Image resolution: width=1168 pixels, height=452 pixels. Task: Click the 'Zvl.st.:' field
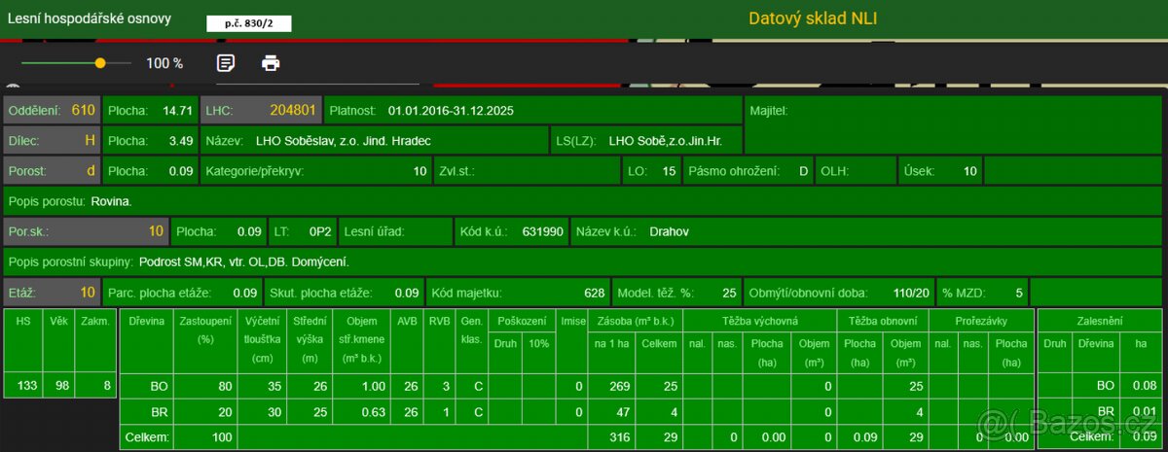pos(527,171)
